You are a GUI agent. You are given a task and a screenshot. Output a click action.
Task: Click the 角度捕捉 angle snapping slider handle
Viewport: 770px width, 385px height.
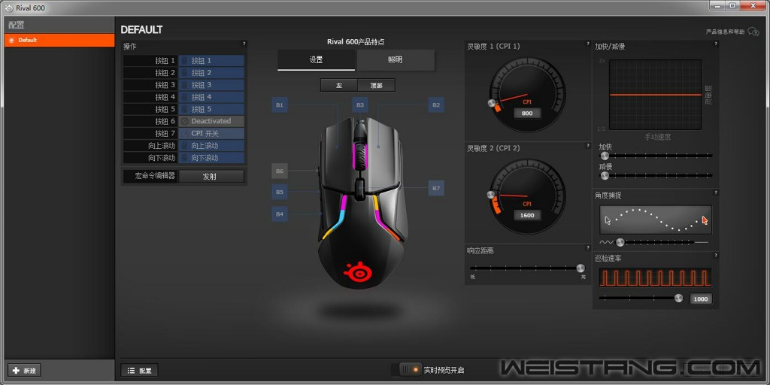pyautogui.click(x=620, y=242)
